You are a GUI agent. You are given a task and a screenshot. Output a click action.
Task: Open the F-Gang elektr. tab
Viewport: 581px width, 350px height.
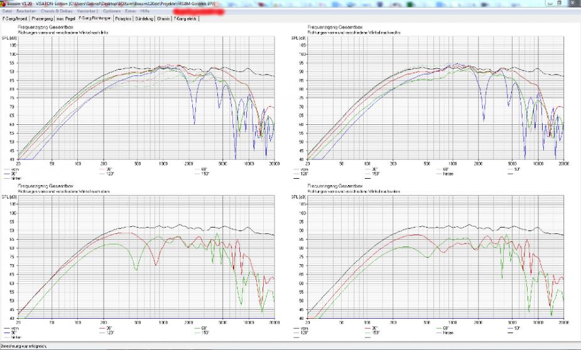point(186,19)
